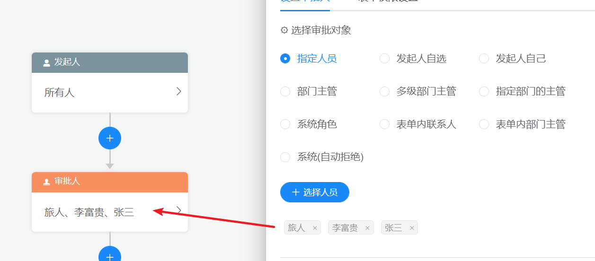Select the 发起人自选 radio option
Screen dimensions: 595x261
tap(384, 59)
